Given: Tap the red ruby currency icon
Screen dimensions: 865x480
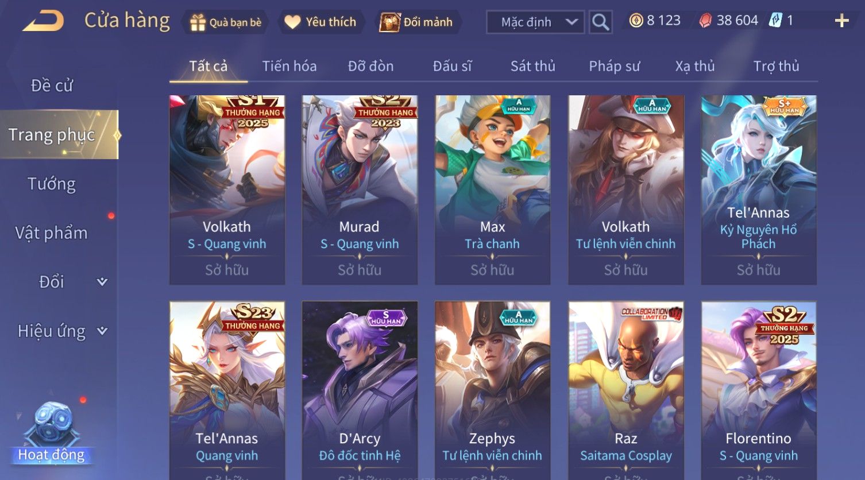Looking at the screenshot, I should 705,21.
